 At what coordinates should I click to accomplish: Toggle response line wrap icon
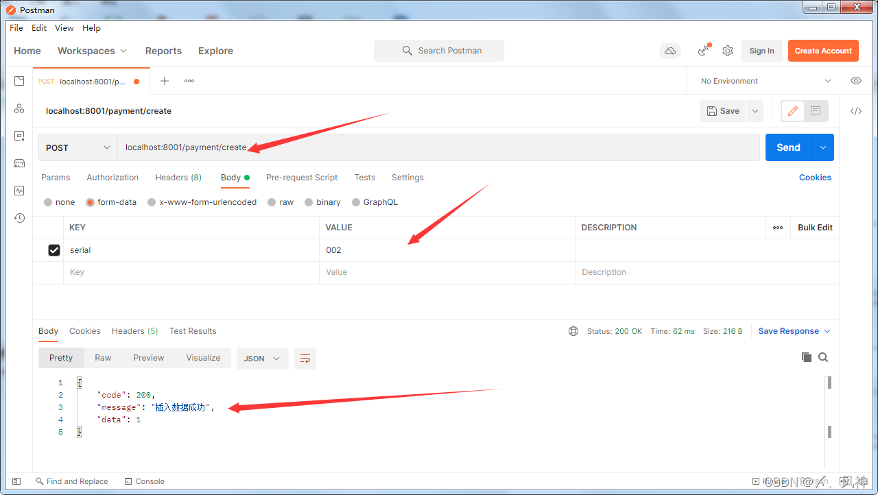tap(305, 359)
